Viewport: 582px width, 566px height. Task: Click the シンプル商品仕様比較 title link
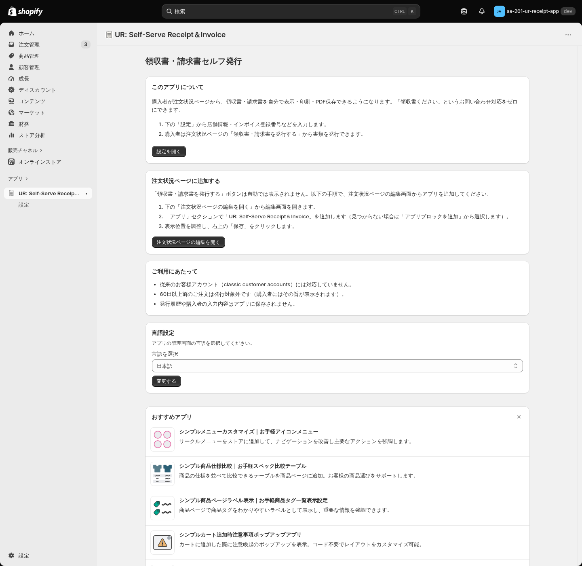[x=242, y=466]
